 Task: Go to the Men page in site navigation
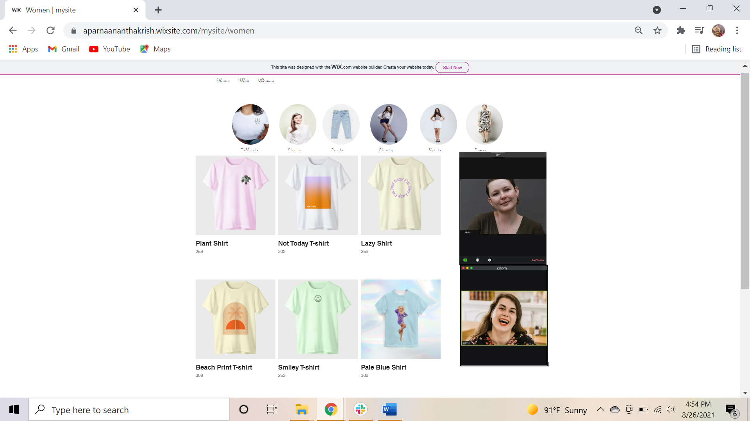pos(244,81)
